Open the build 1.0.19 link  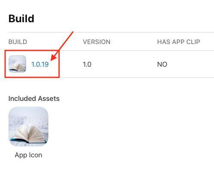[40, 65]
